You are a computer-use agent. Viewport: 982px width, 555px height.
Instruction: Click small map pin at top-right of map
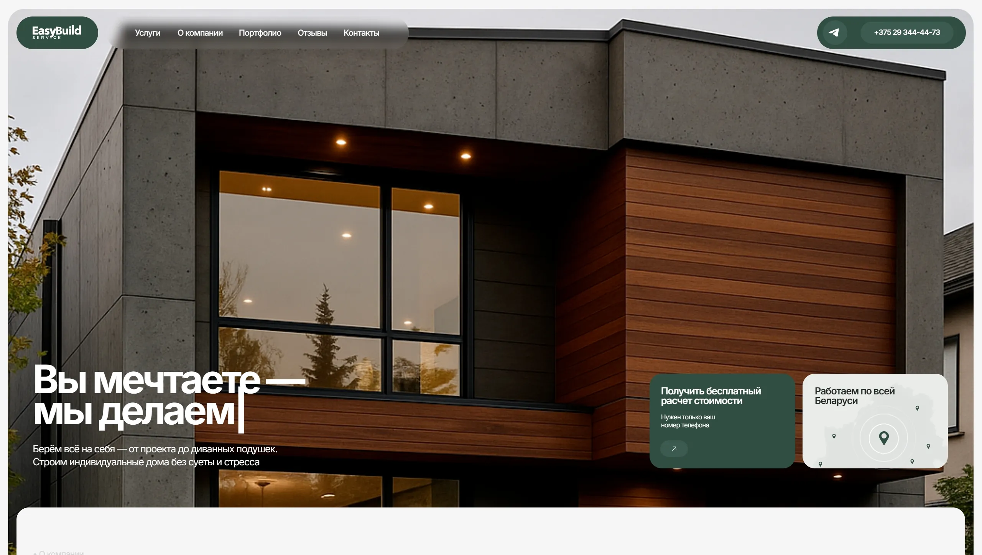pos(917,408)
